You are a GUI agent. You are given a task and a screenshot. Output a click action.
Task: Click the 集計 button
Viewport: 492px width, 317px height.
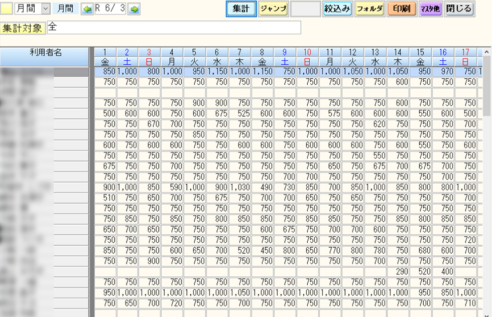(x=241, y=9)
